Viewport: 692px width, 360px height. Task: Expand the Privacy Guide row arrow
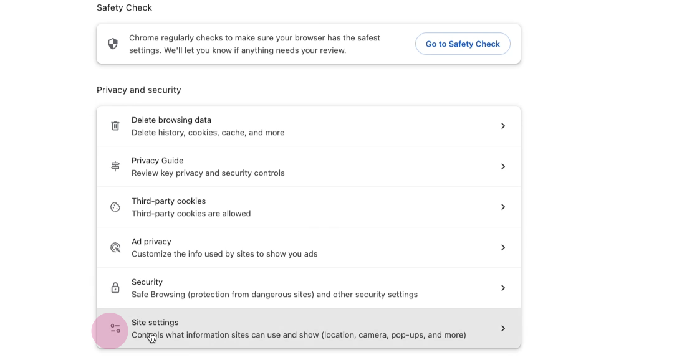pyautogui.click(x=502, y=166)
